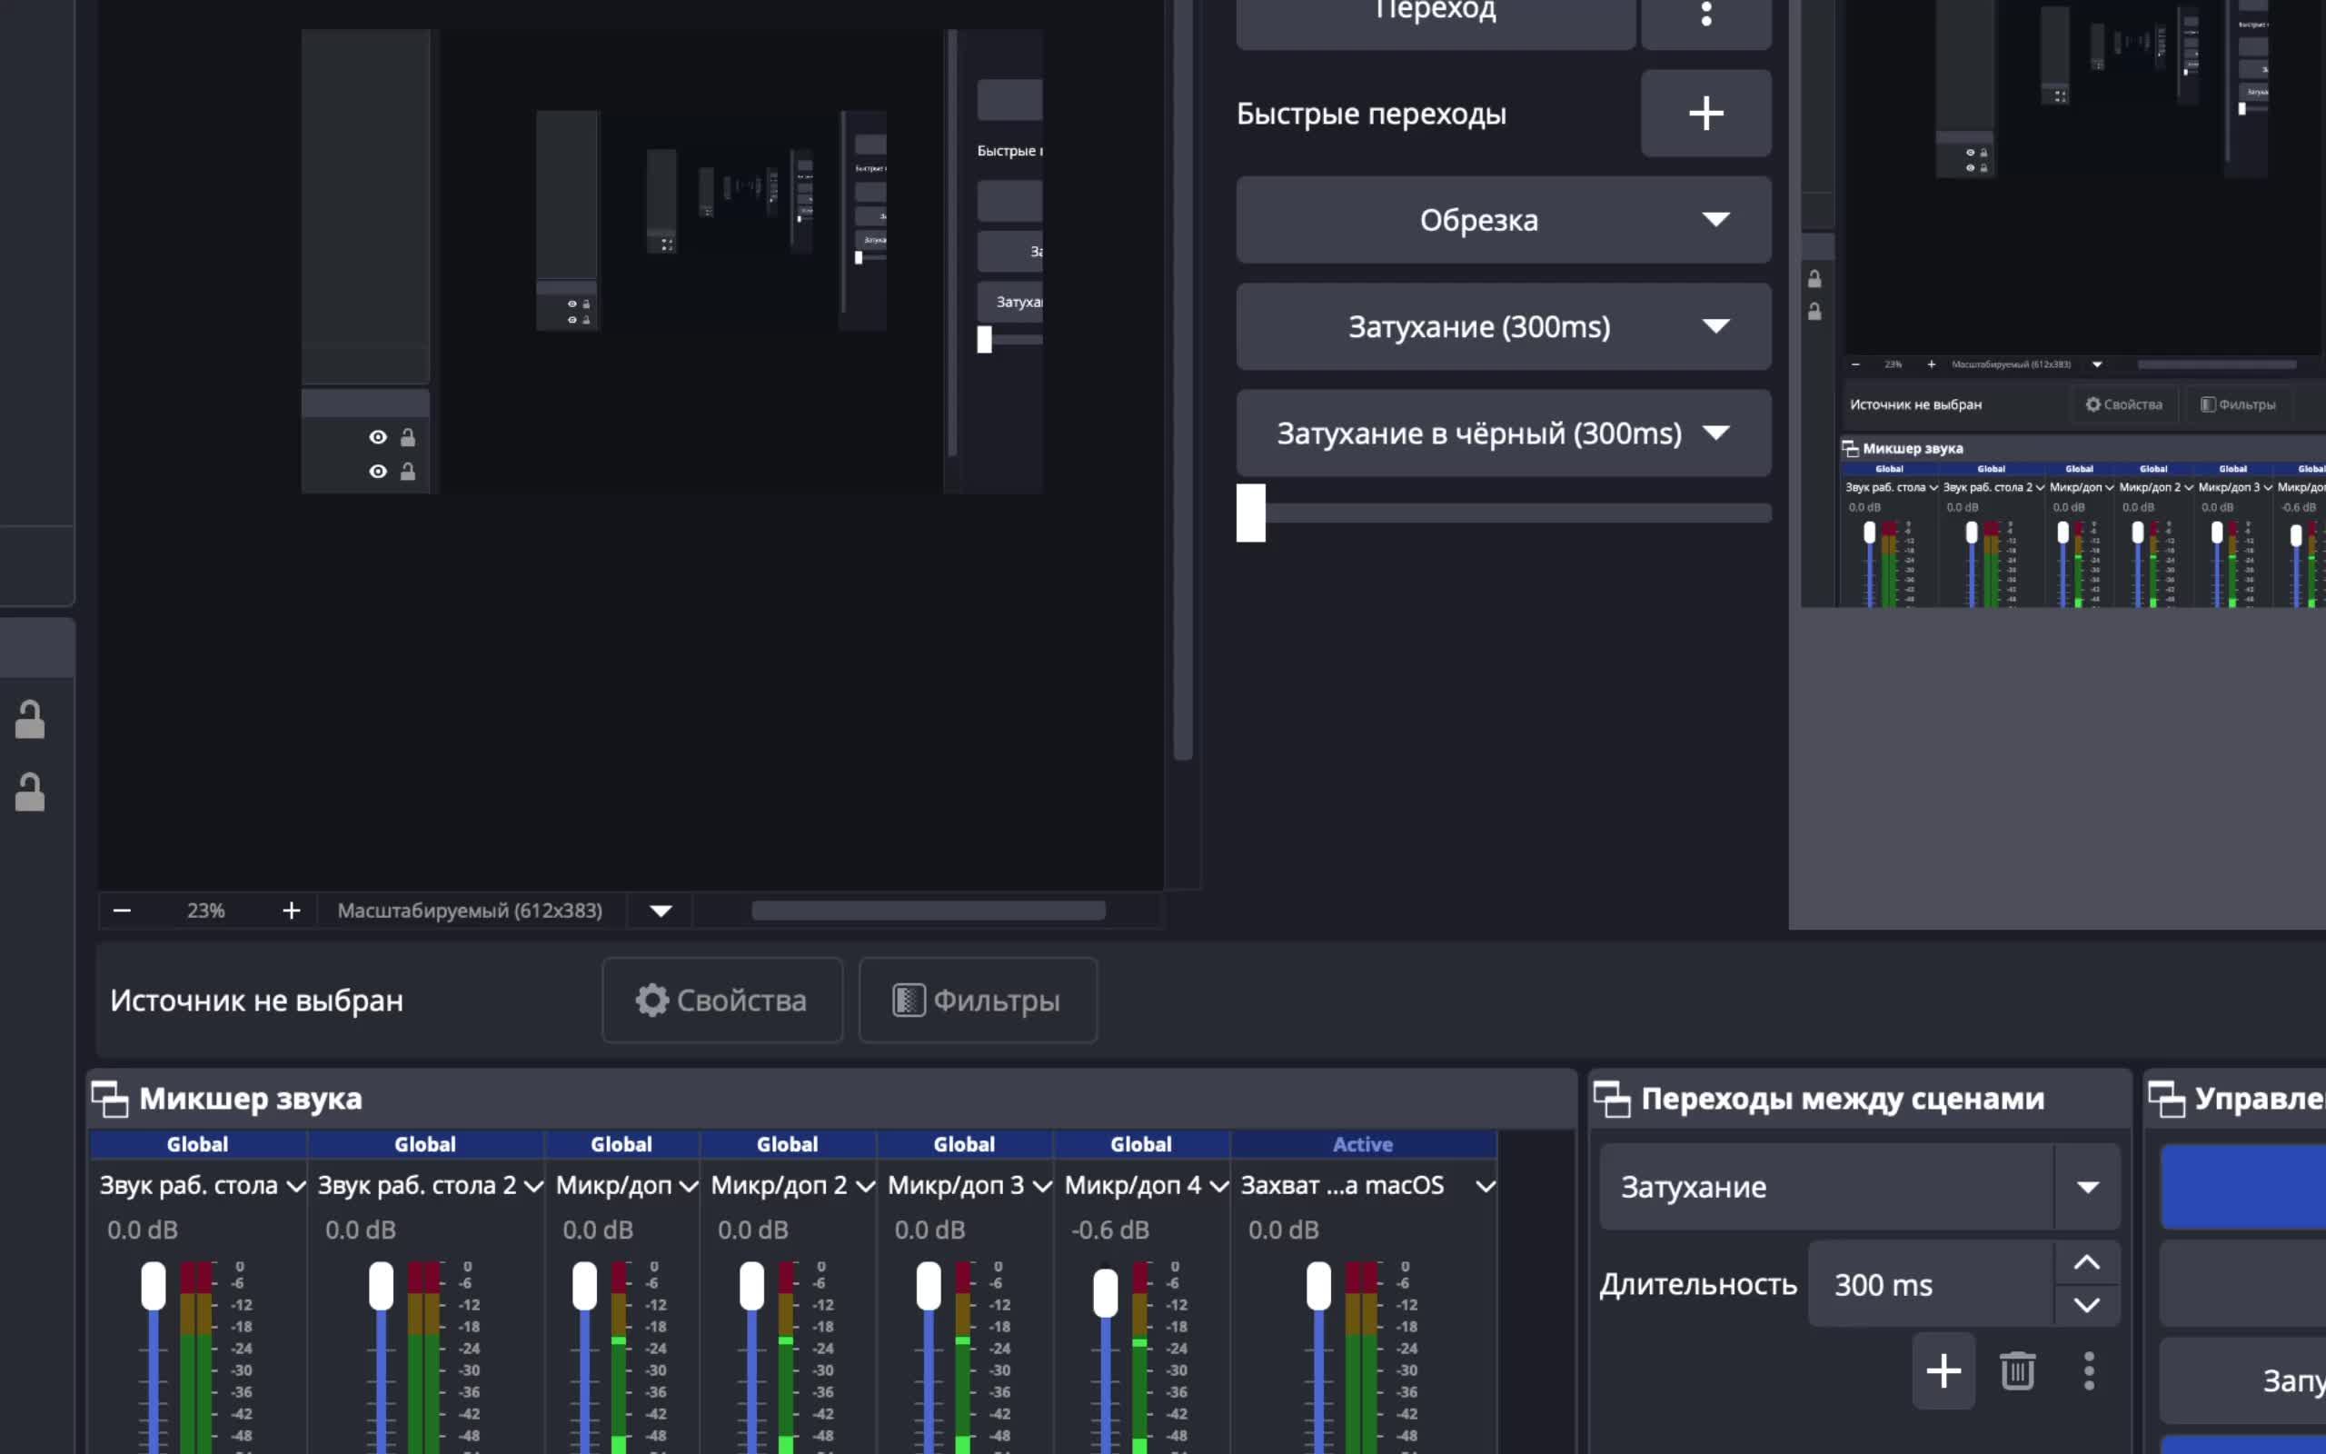Click the Свойства button
This screenshot has height=1454, width=2326.
(721, 1001)
